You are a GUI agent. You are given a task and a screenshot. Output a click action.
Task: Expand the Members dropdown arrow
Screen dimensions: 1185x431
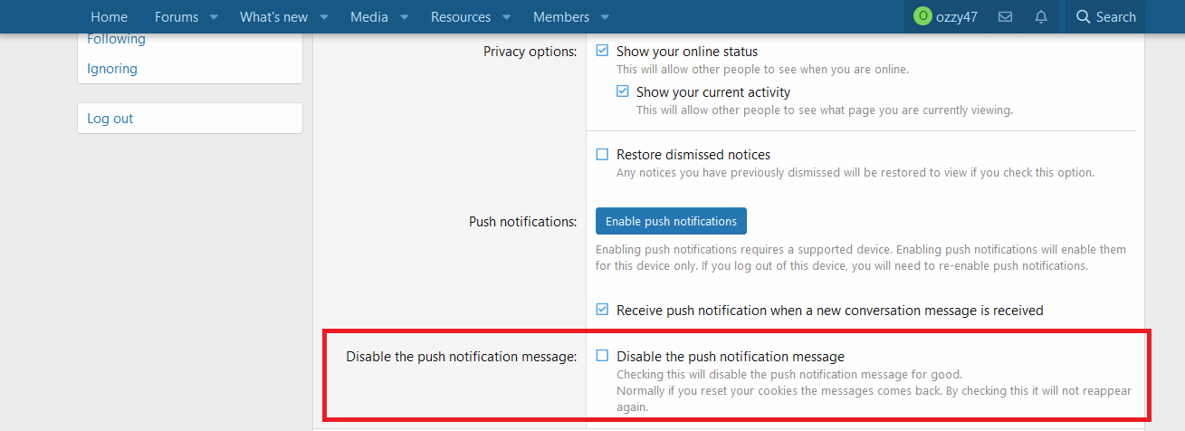pos(606,17)
